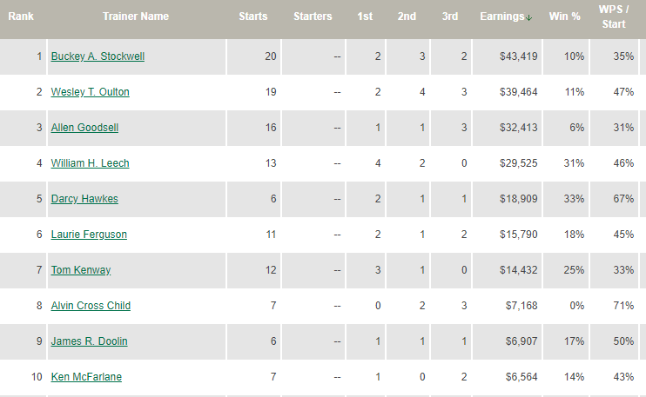Open Laurie Ferguson trainer details
This screenshot has height=397, width=646.
tap(89, 235)
